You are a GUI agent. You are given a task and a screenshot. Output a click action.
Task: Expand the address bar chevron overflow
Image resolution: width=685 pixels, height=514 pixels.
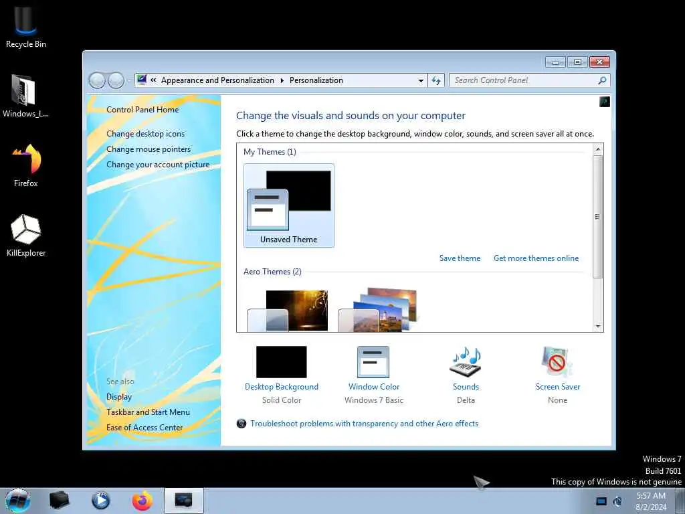(153, 80)
